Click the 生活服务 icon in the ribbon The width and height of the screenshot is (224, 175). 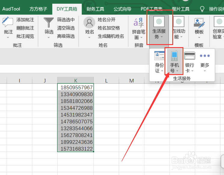pyautogui.click(x=159, y=22)
